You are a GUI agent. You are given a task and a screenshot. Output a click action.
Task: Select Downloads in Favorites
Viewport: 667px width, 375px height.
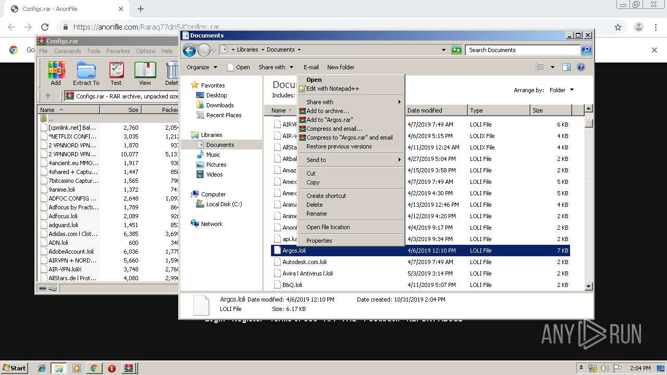(x=220, y=105)
